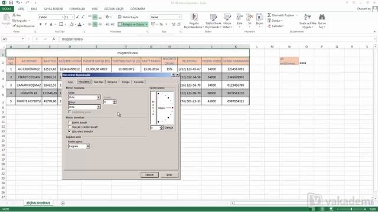Click Tamam button in dialog
Viewport: 378px width, 212px height.
149,175
